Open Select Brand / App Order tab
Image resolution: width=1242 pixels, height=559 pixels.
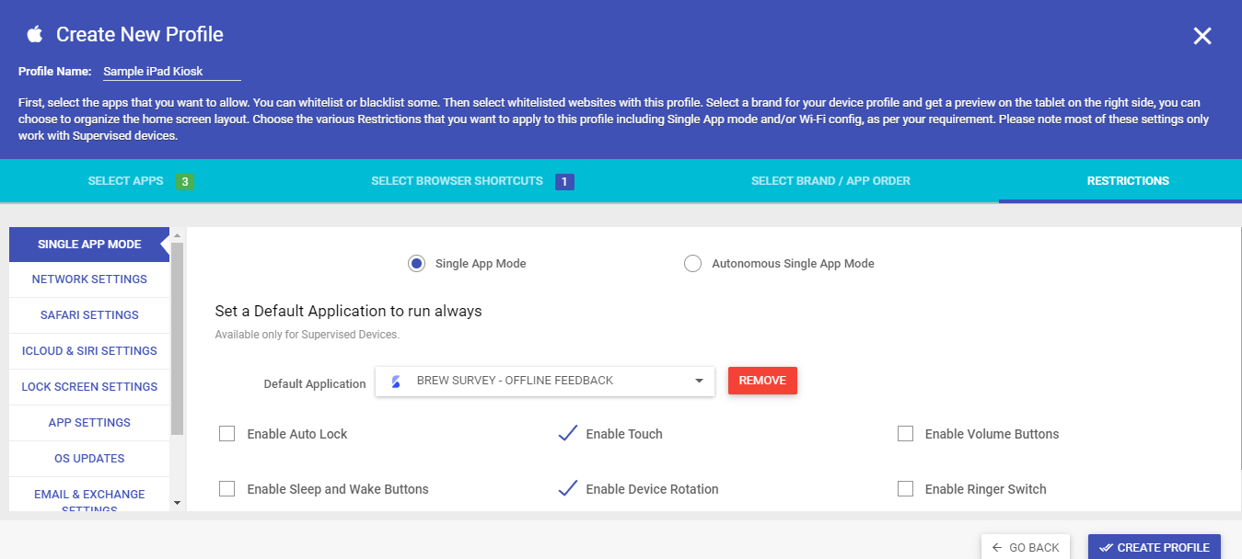(830, 181)
